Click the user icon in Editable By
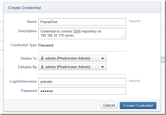The height and width of the screenshot is (115, 166). [x=42, y=67]
